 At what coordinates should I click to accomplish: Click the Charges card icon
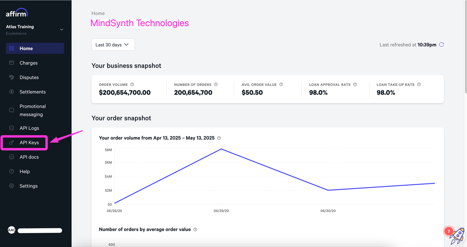(x=12, y=63)
